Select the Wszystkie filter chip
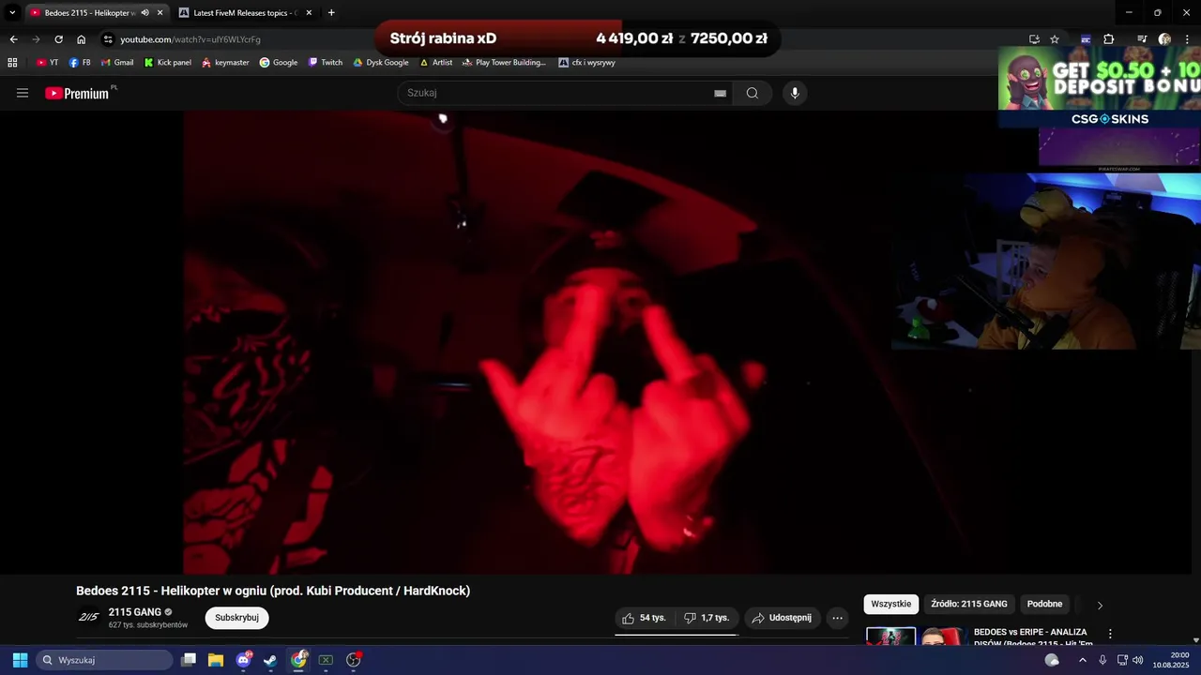The width and height of the screenshot is (1201, 675). click(890, 604)
